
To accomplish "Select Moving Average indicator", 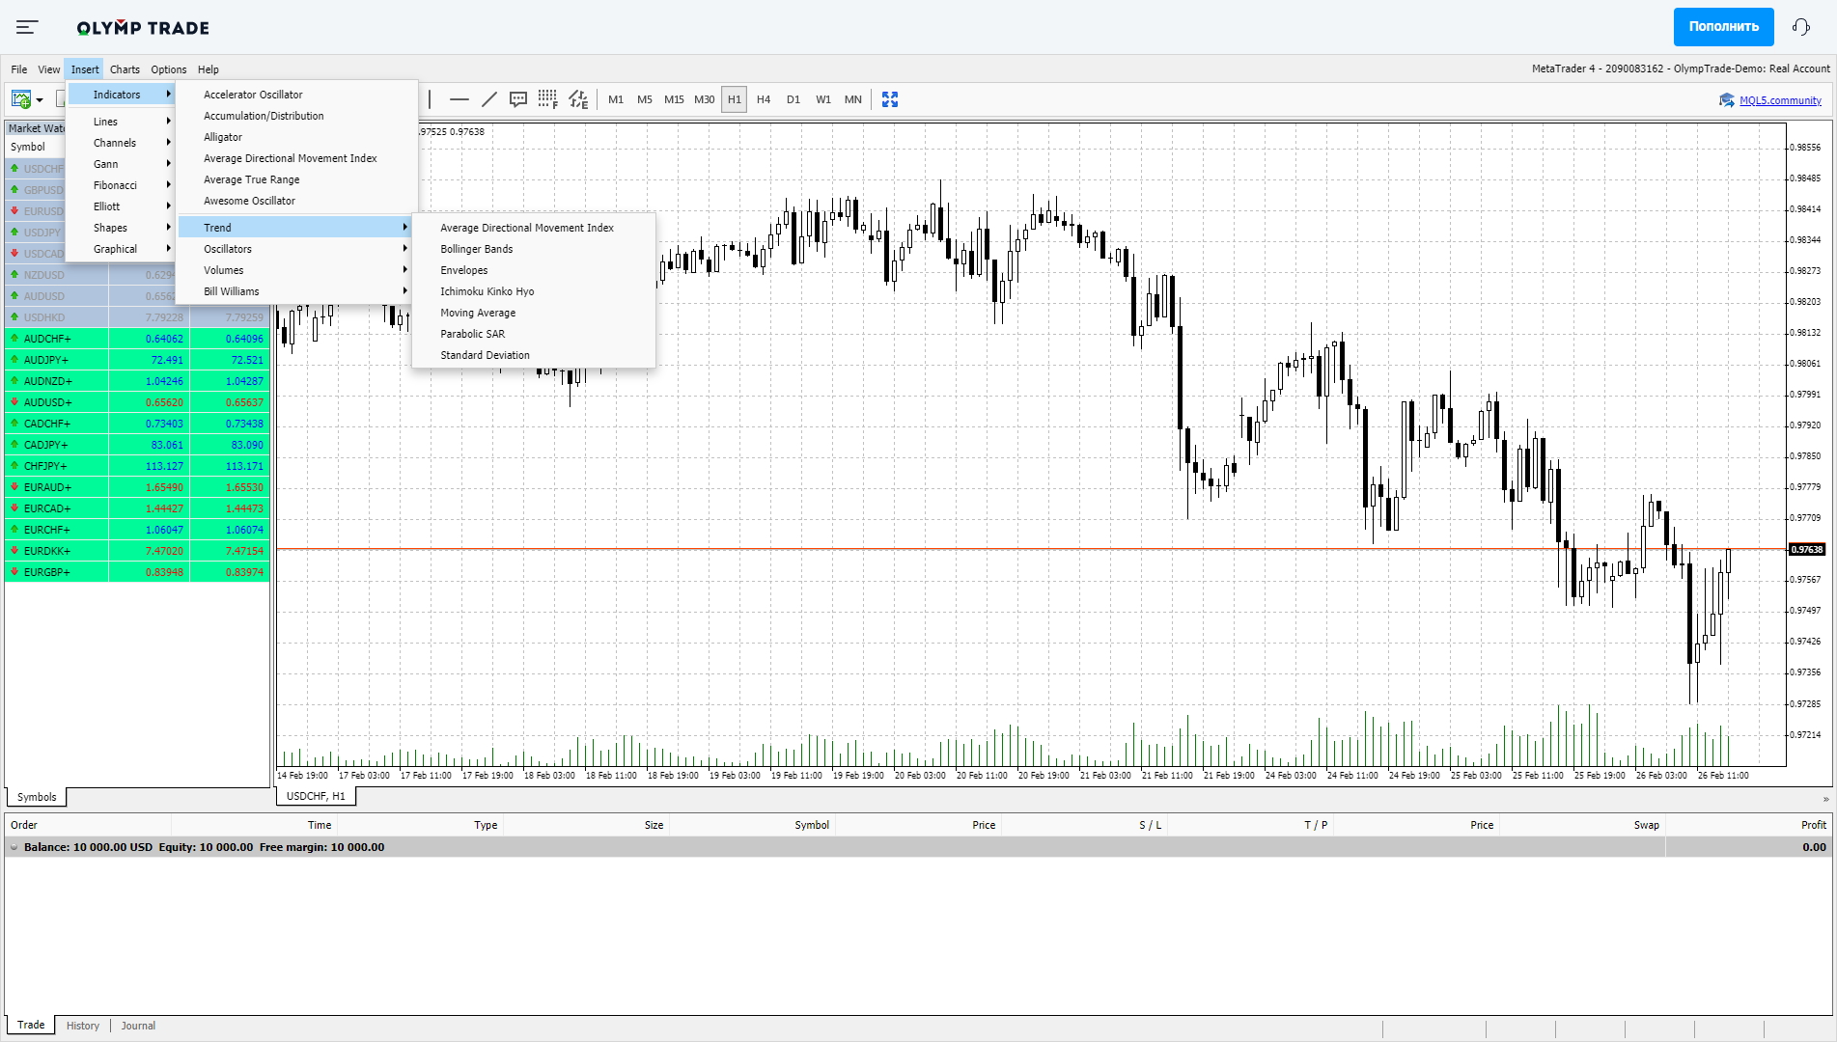I will (x=478, y=313).
